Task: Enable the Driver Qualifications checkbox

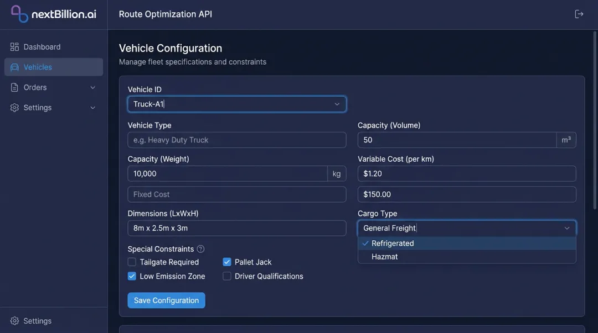Action: click(x=227, y=276)
